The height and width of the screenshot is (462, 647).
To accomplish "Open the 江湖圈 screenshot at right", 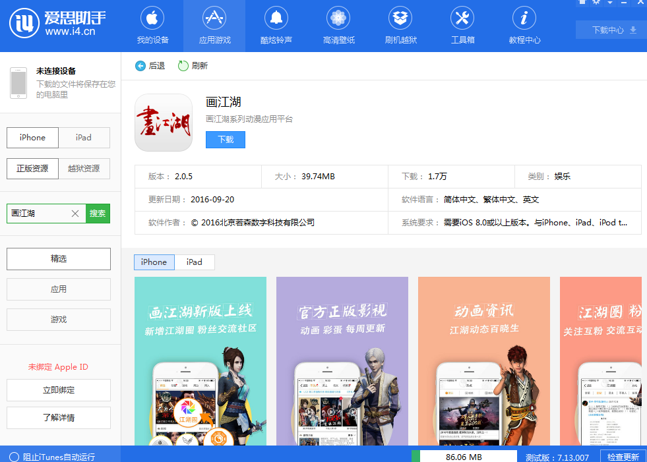I will (x=601, y=361).
